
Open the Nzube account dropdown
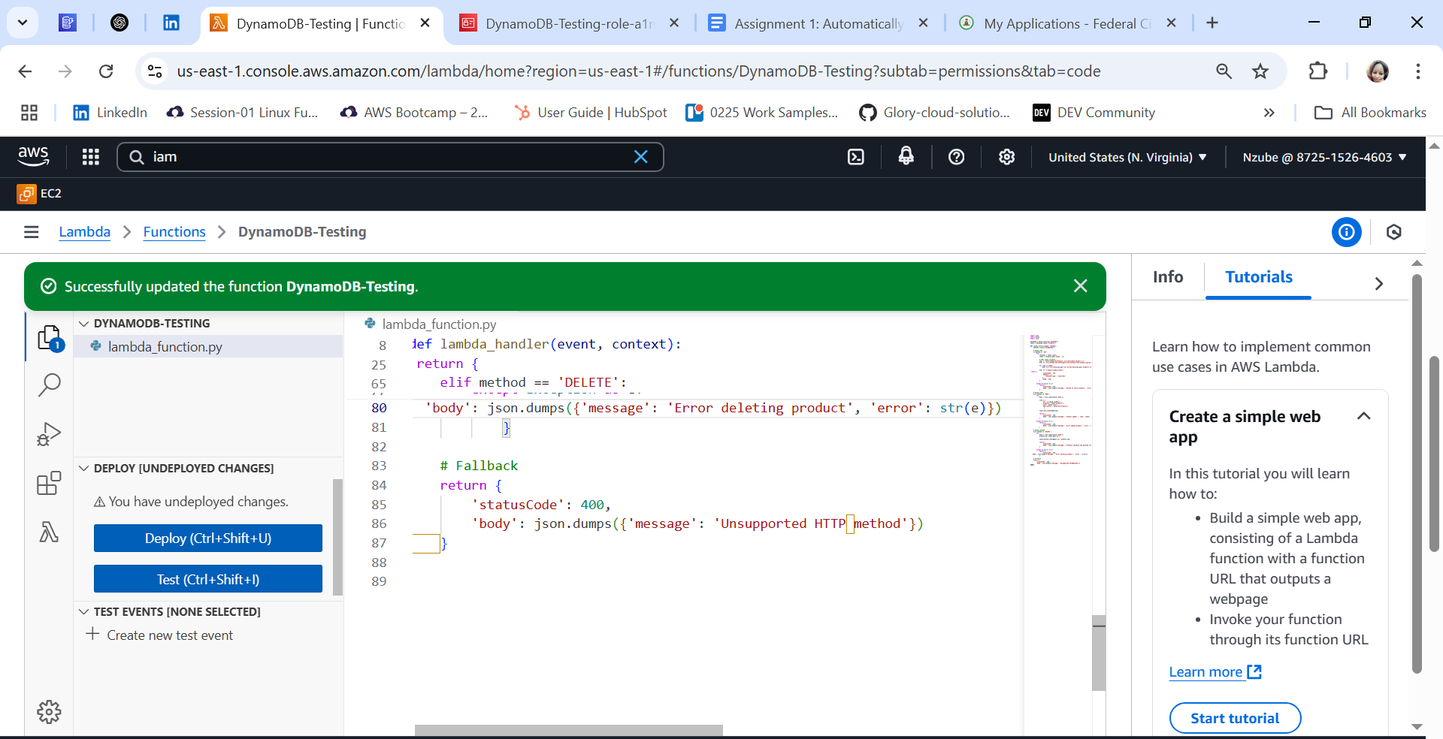click(x=1324, y=157)
